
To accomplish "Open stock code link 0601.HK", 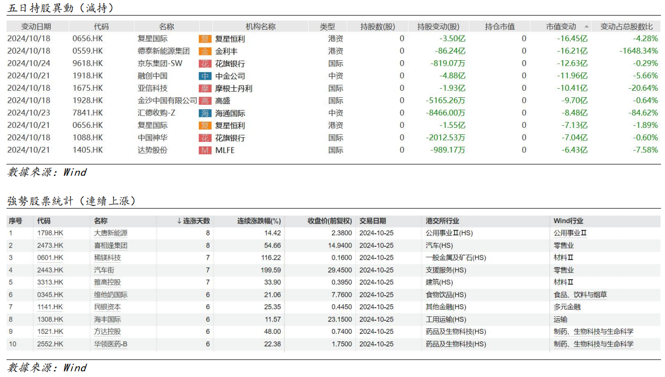I will (50, 258).
